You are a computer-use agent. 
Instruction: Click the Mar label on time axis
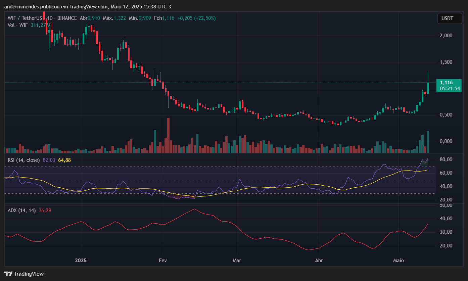pyautogui.click(x=237, y=261)
